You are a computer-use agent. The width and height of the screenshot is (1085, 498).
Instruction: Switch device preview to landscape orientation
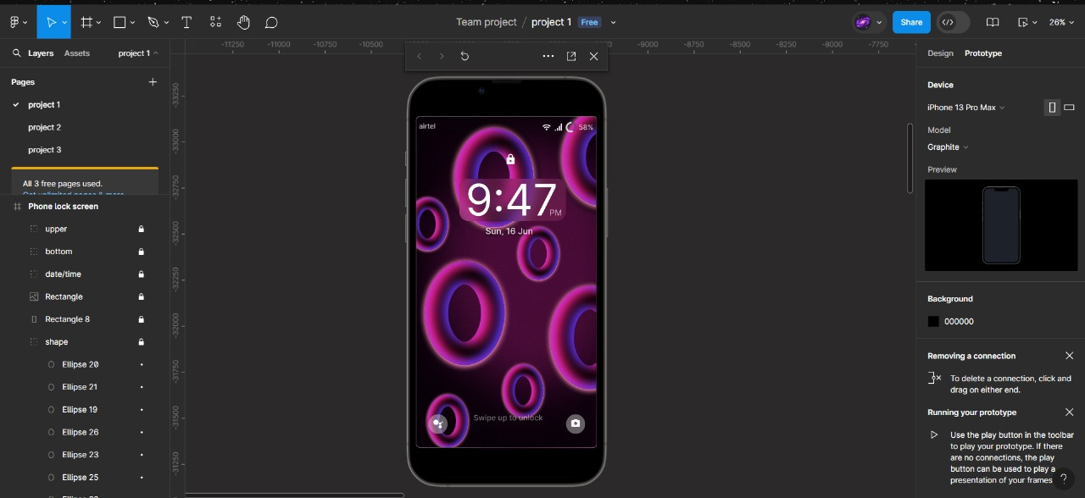[x=1069, y=108]
